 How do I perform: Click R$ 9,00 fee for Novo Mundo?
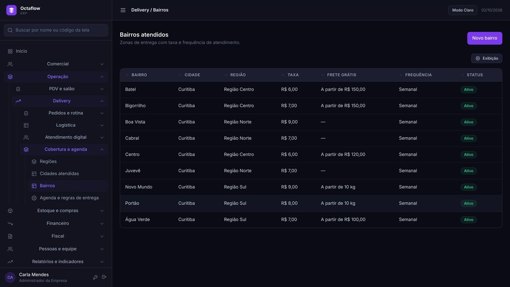(x=289, y=187)
